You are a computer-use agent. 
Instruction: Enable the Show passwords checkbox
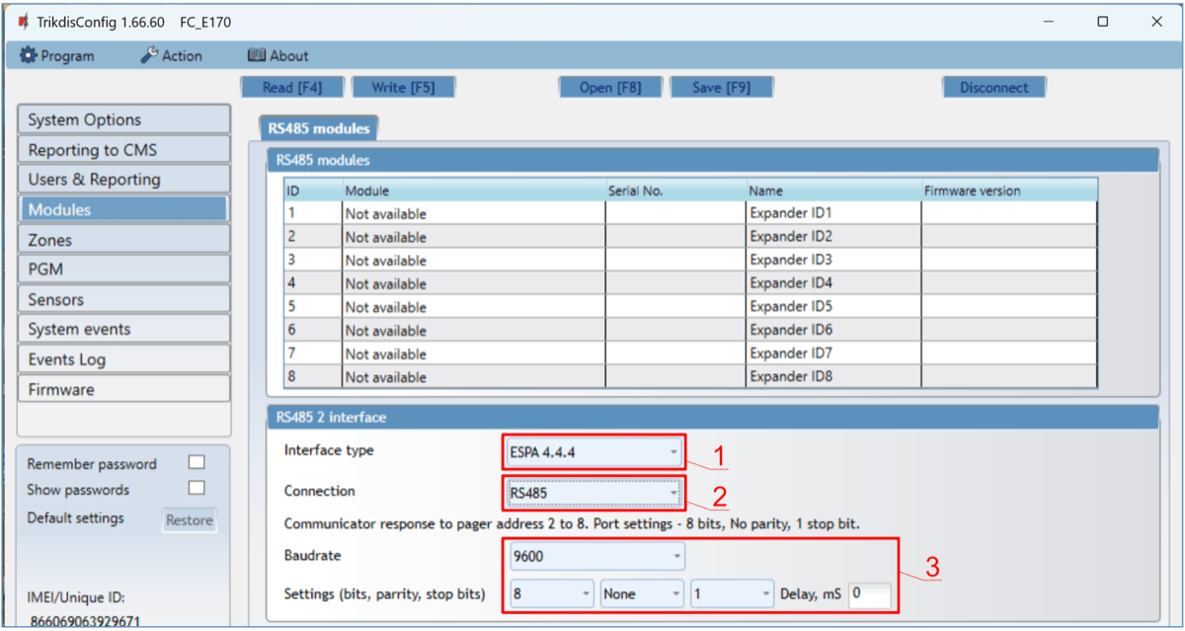tap(197, 489)
